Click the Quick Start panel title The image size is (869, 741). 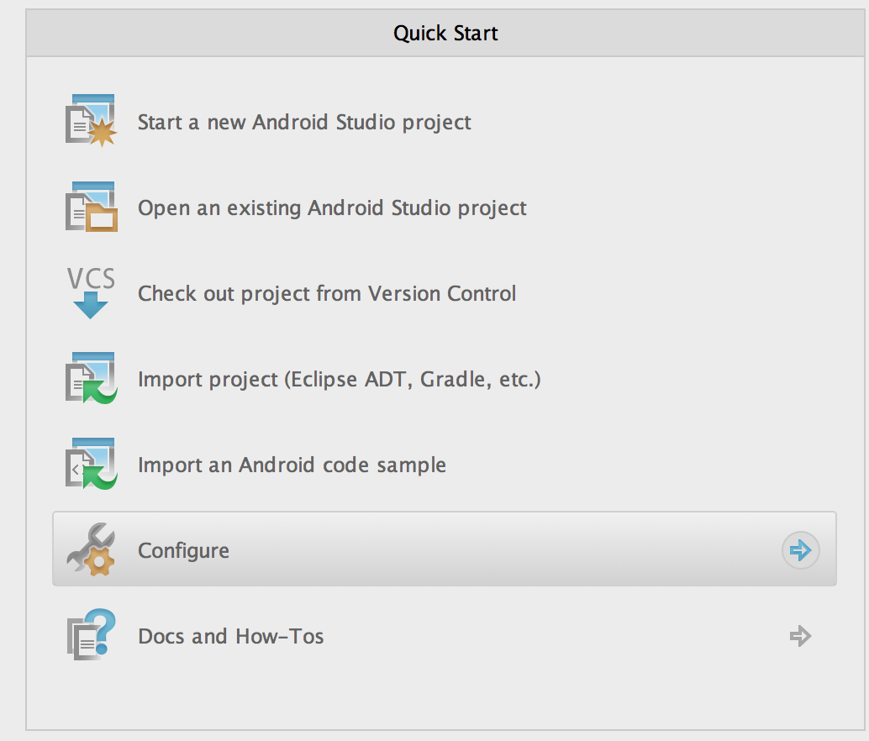pos(445,34)
